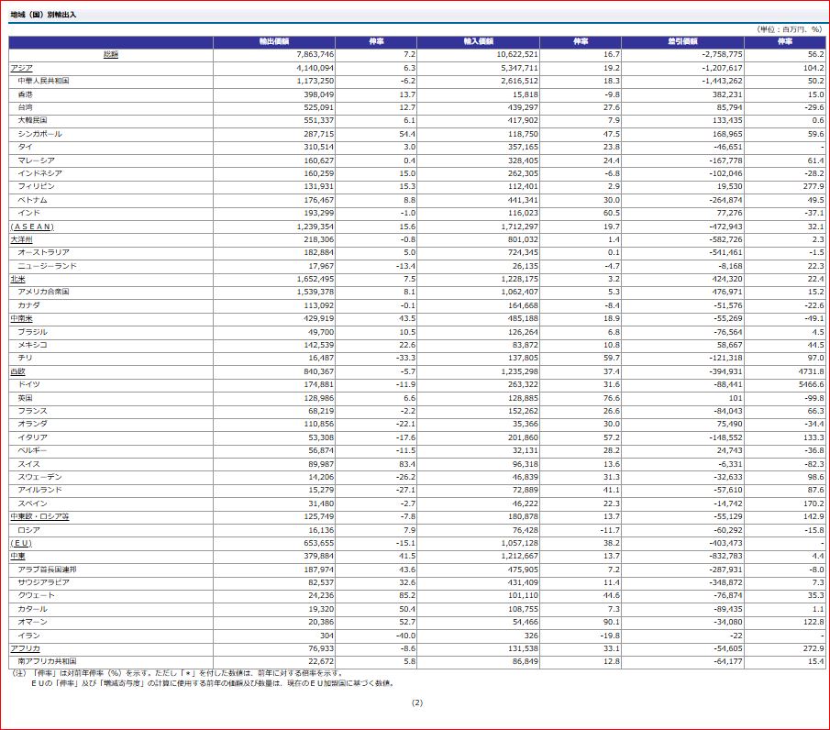830x730 pixels.
Task: Open the 西欧 region link
Action: point(17,371)
